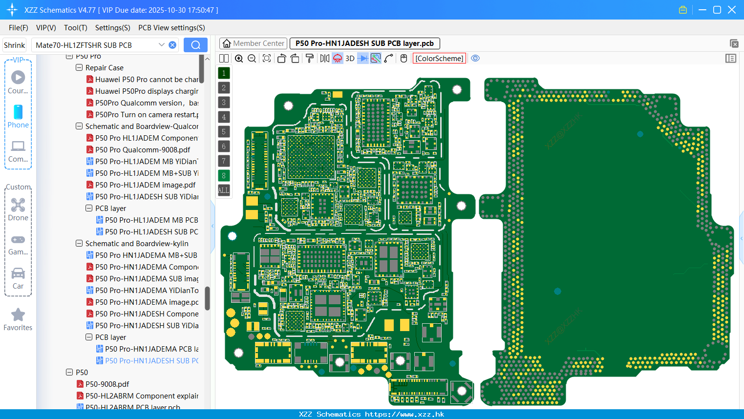
Task: Rotate board clockwise
Action: click(x=295, y=58)
